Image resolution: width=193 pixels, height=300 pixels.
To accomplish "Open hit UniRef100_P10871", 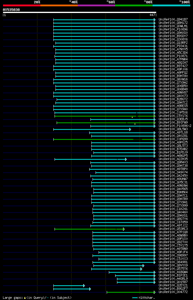I will [x=173, y=56].
